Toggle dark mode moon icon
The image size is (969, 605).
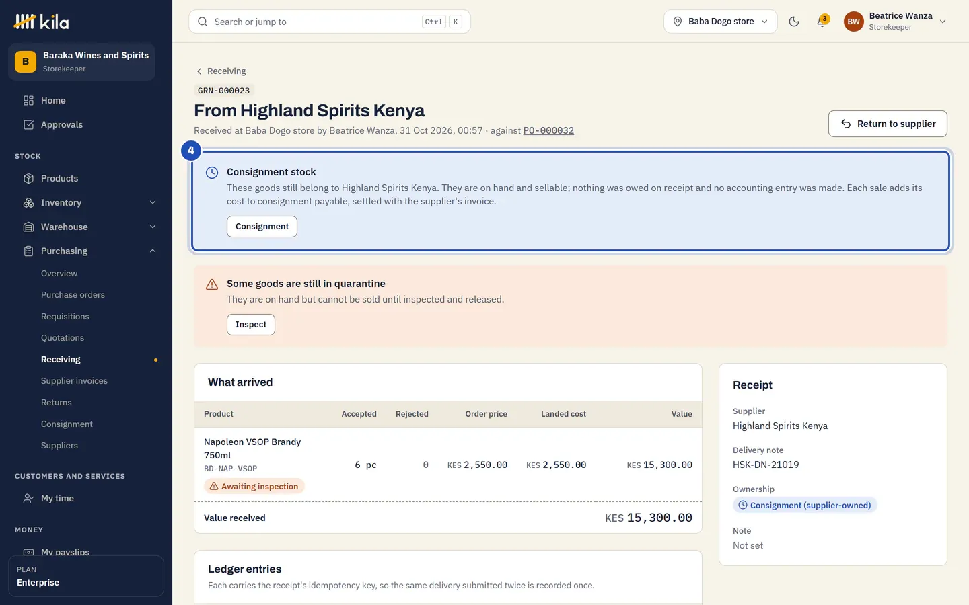794,22
